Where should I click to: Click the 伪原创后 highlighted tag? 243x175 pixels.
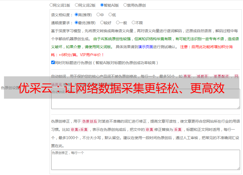90,121
